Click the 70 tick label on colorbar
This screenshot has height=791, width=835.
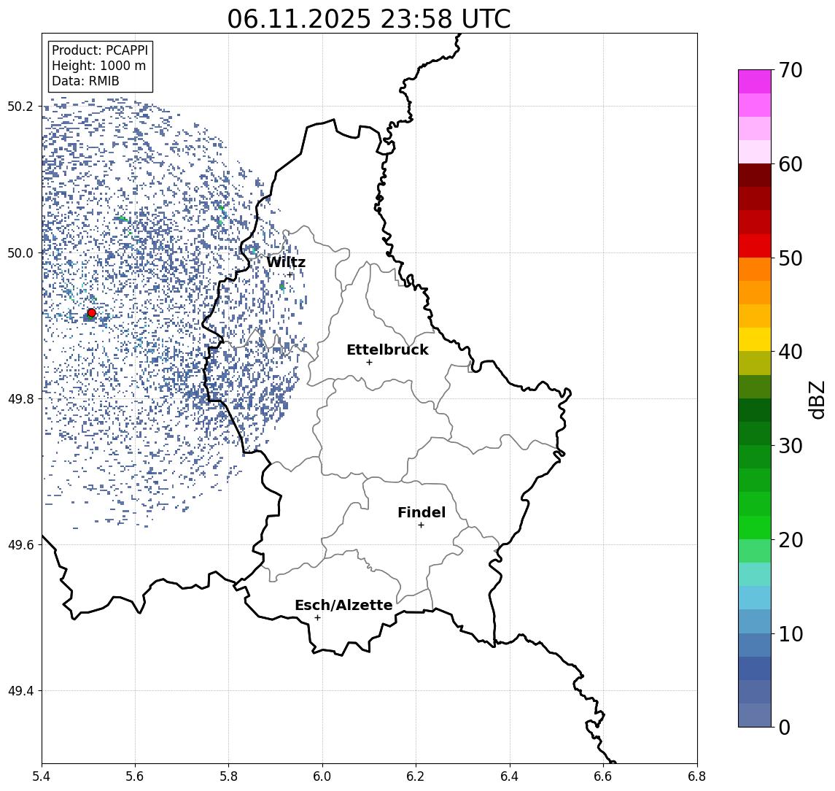click(791, 70)
